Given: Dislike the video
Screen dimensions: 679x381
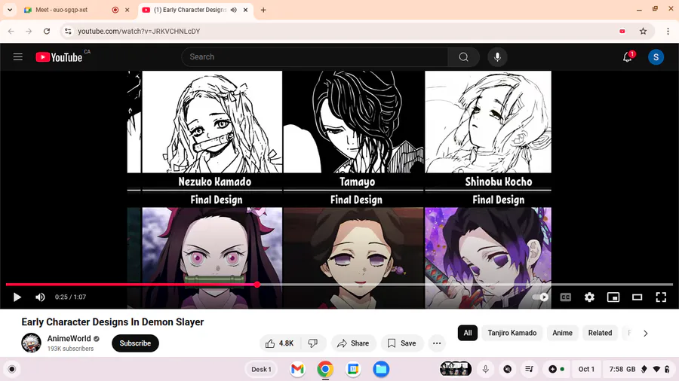Looking at the screenshot, I should pyautogui.click(x=313, y=343).
